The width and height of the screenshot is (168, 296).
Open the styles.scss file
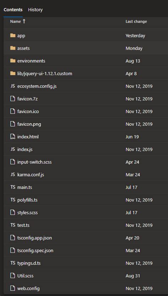(27, 213)
